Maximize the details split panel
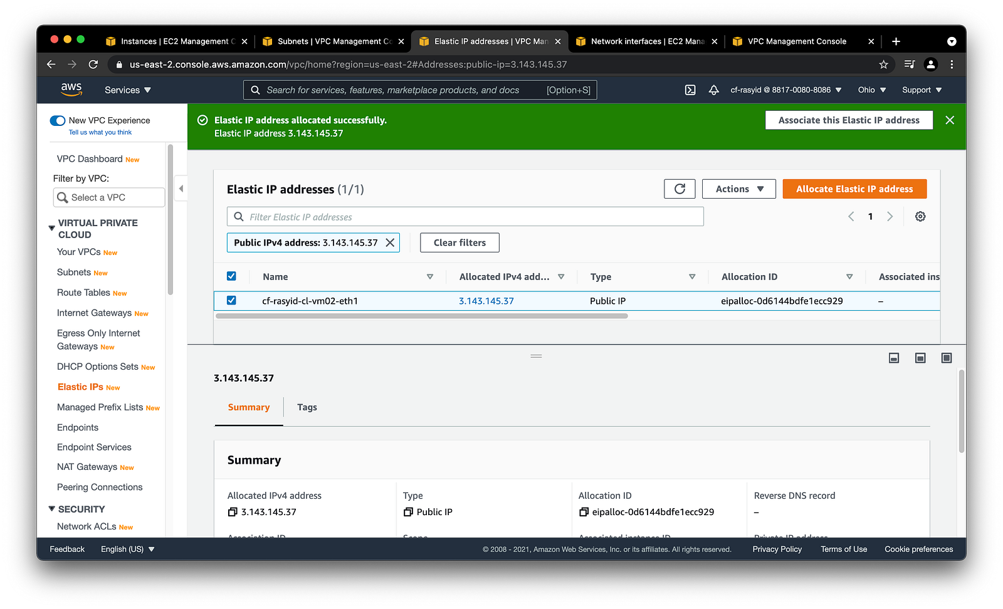 click(x=947, y=358)
